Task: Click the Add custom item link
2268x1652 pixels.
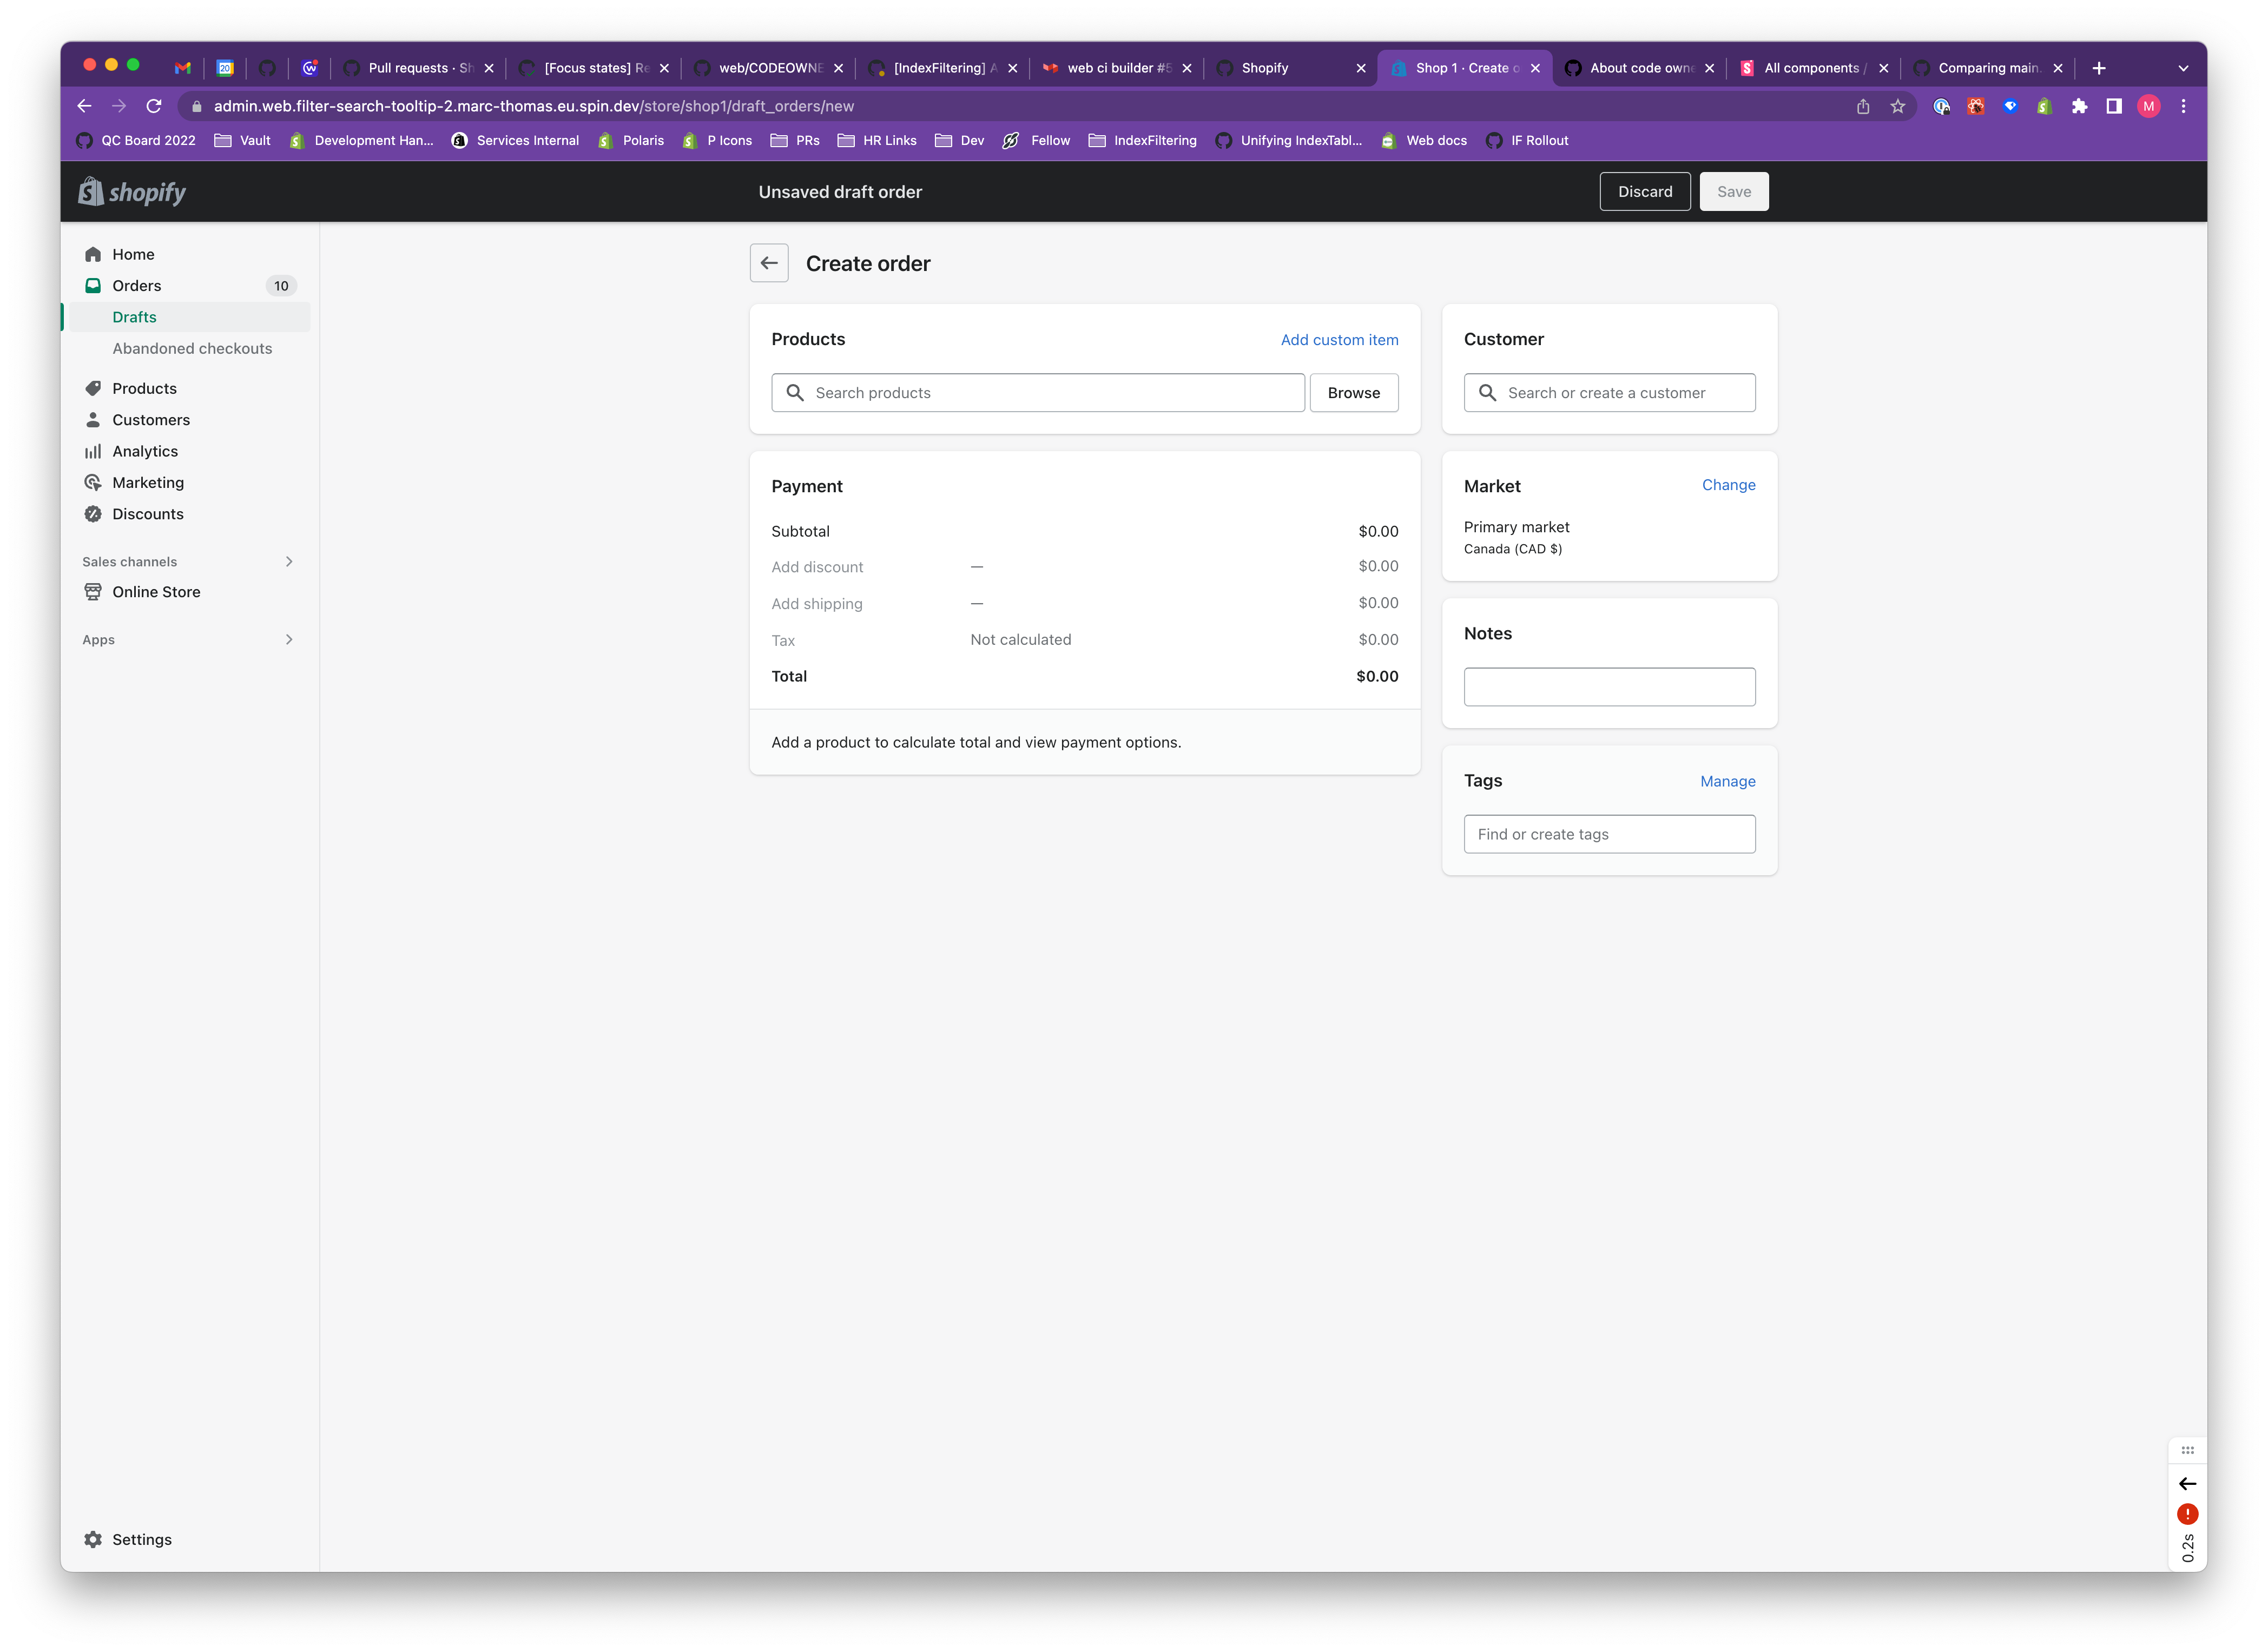Action: coord(1339,340)
